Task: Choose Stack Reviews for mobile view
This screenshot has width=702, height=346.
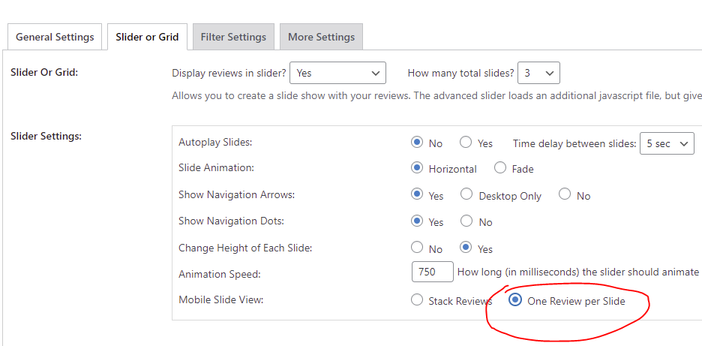Action: [417, 299]
